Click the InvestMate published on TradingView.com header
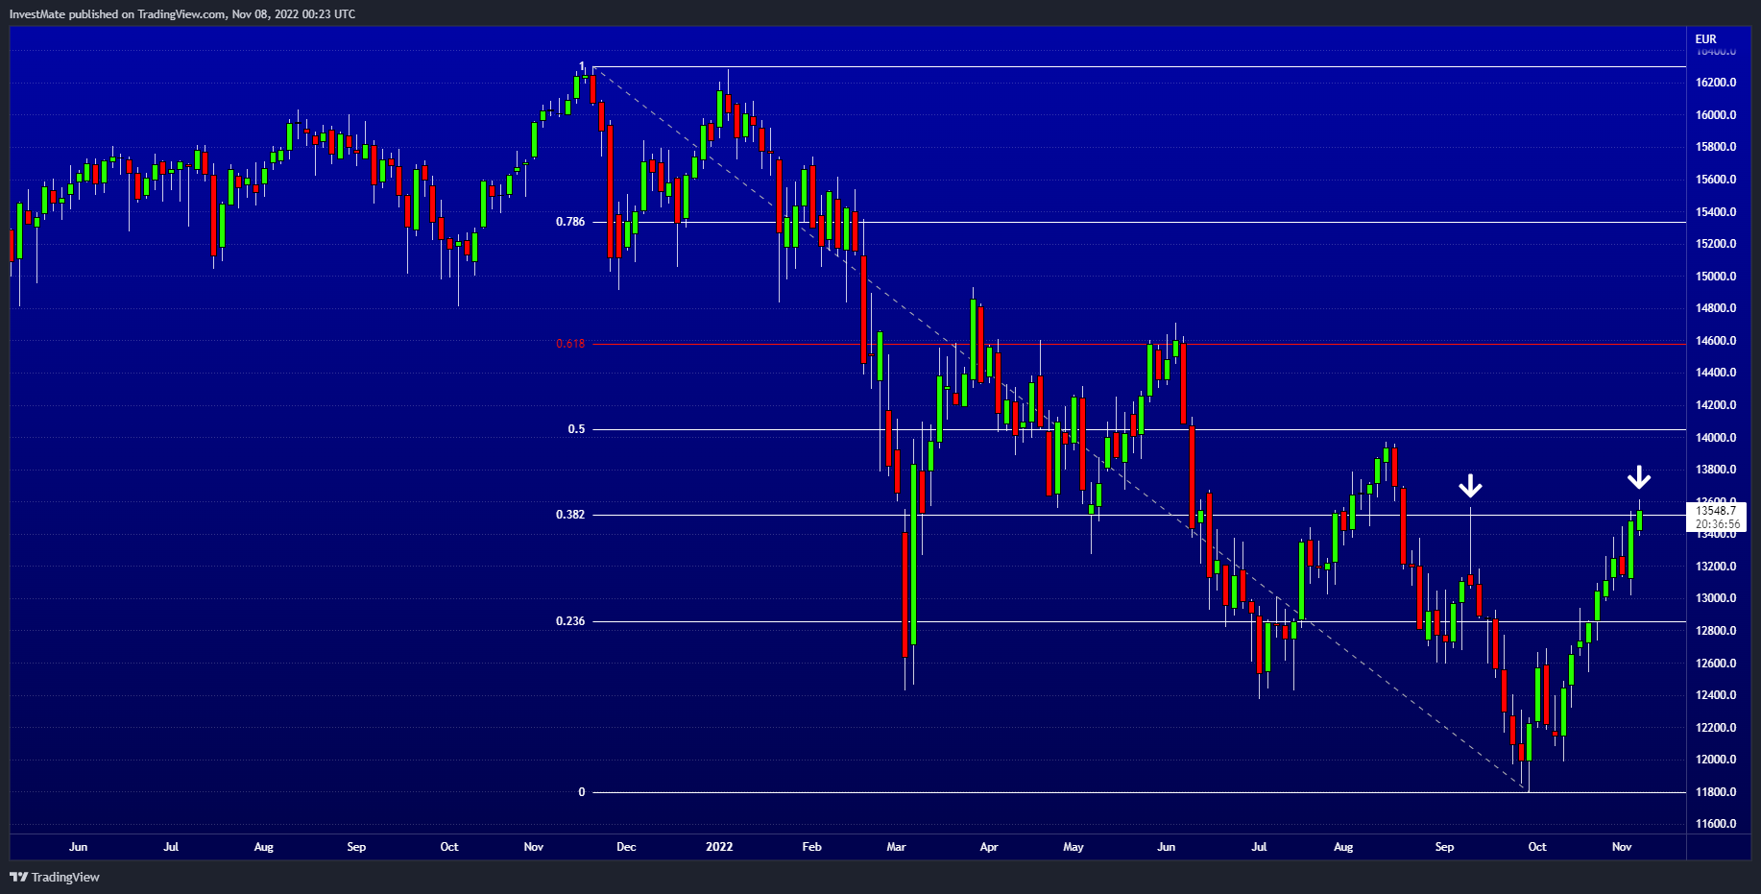Screen dimensions: 1761x894 coord(182,13)
